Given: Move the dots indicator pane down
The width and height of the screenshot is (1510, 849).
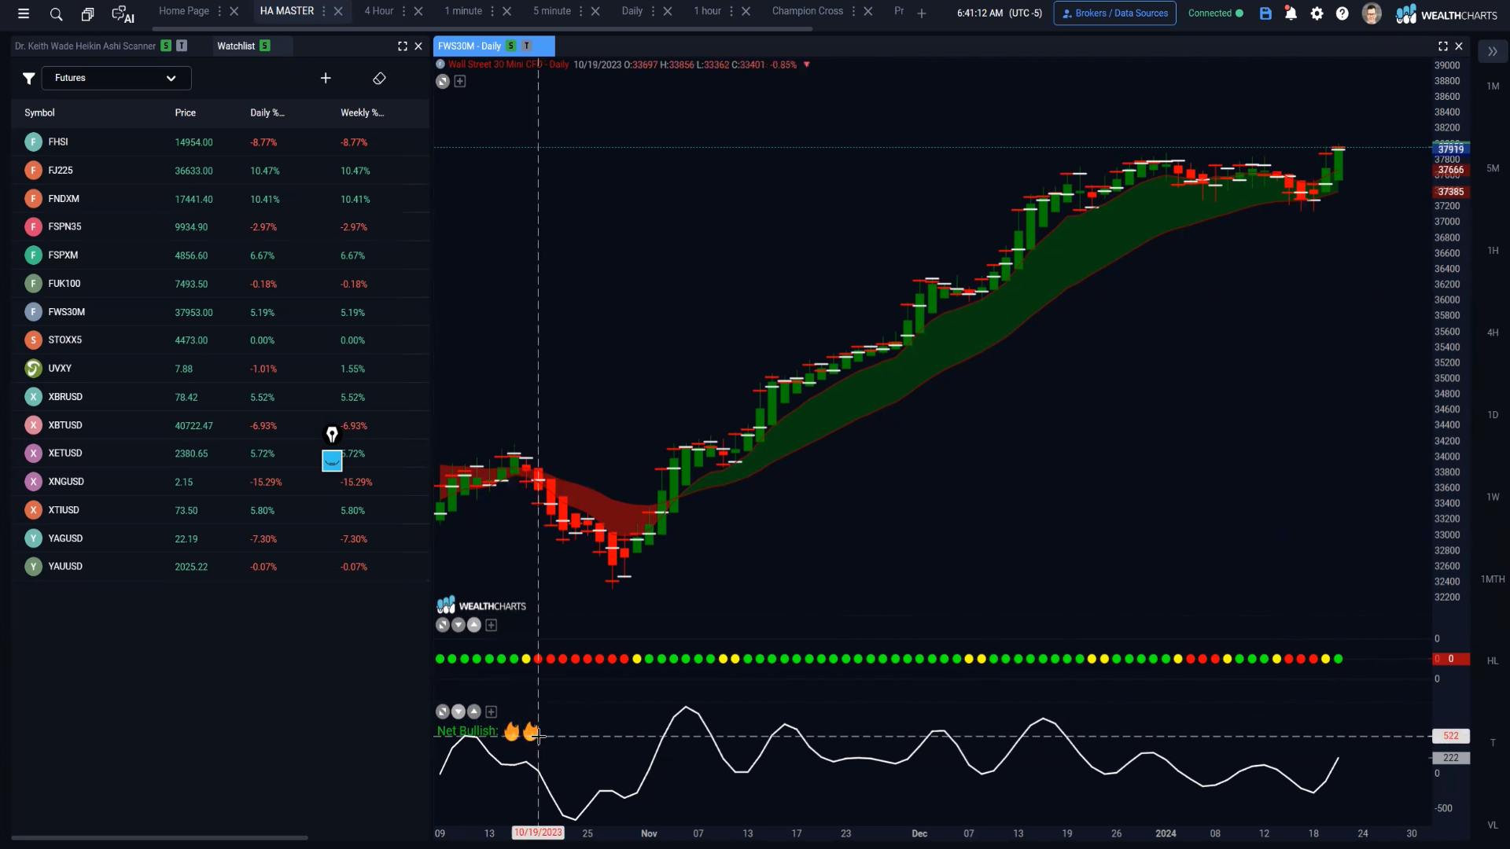Looking at the screenshot, I should tap(459, 625).
